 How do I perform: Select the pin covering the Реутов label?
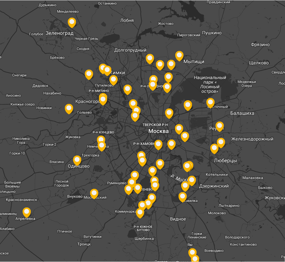click(219, 126)
